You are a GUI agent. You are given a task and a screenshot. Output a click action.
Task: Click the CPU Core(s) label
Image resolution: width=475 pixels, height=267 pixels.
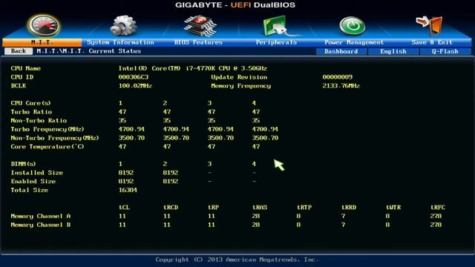(30, 103)
